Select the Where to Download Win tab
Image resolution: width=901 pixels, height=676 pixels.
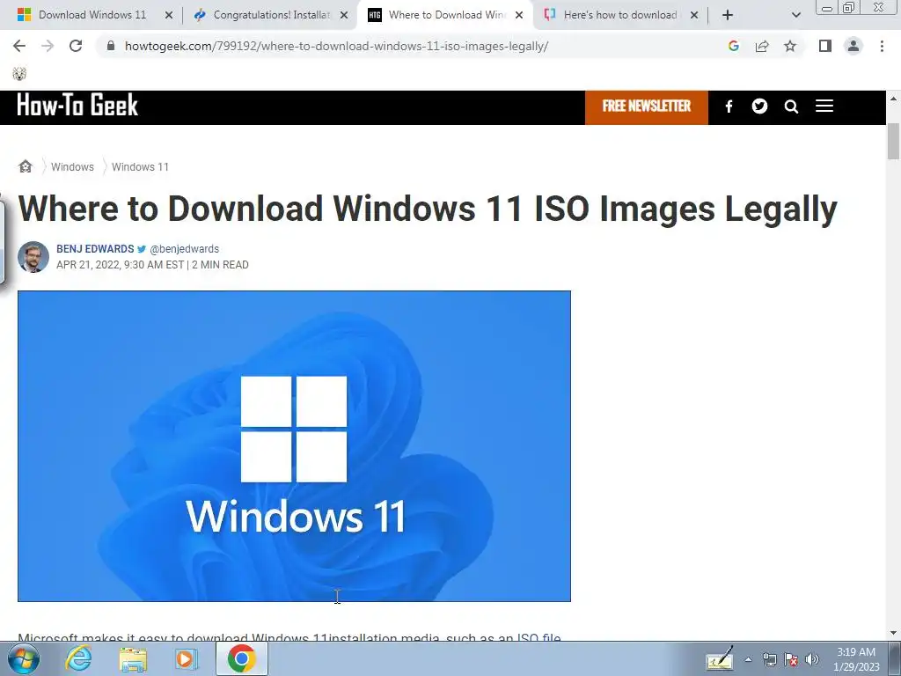(x=445, y=15)
